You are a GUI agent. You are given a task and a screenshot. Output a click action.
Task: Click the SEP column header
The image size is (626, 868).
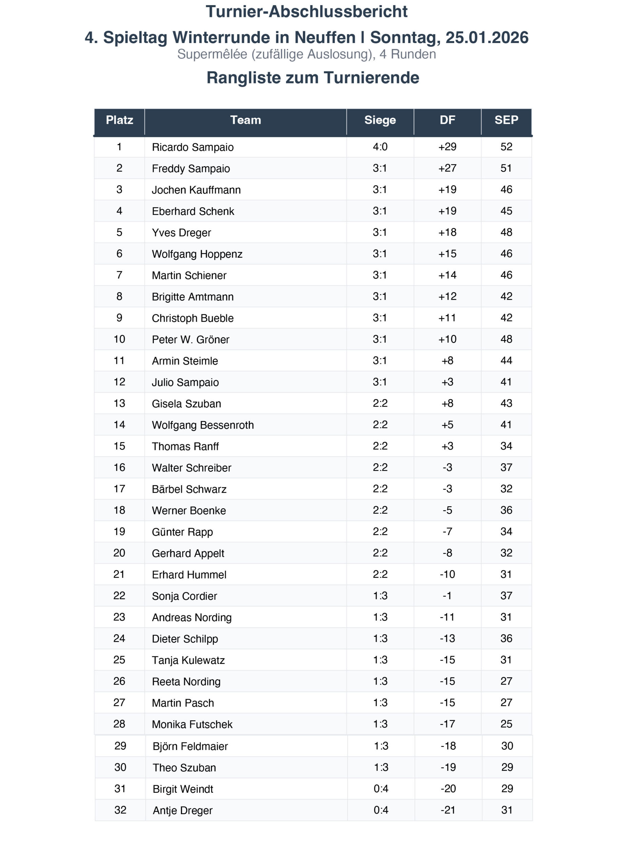point(506,120)
